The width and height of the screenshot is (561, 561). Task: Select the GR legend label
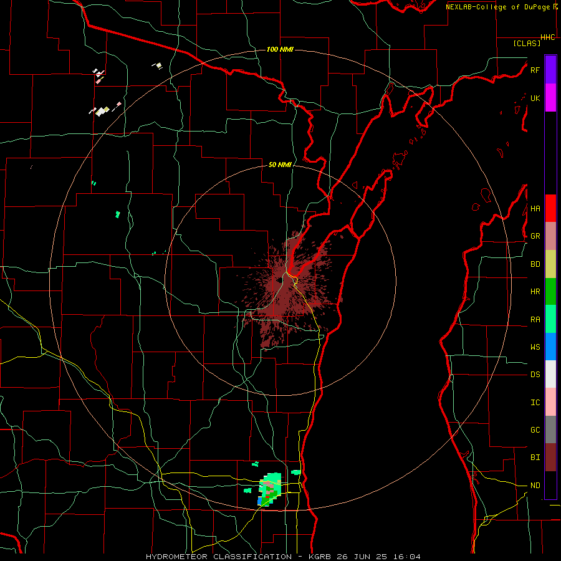(535, 236)
